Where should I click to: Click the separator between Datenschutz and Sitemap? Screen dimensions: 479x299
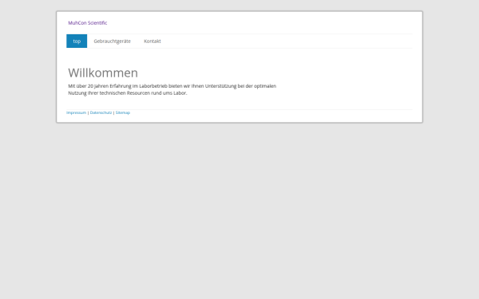coord(113,112)
